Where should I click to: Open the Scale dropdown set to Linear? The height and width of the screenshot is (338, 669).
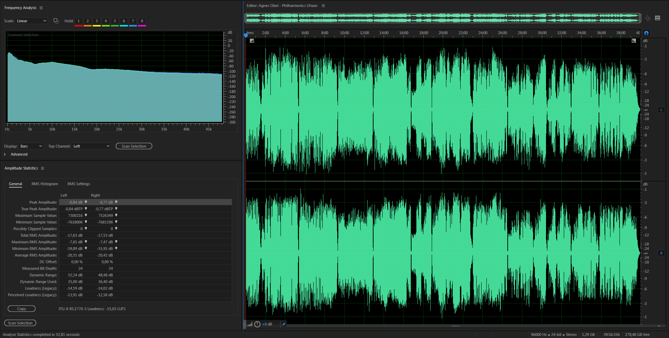coord(31,21)
